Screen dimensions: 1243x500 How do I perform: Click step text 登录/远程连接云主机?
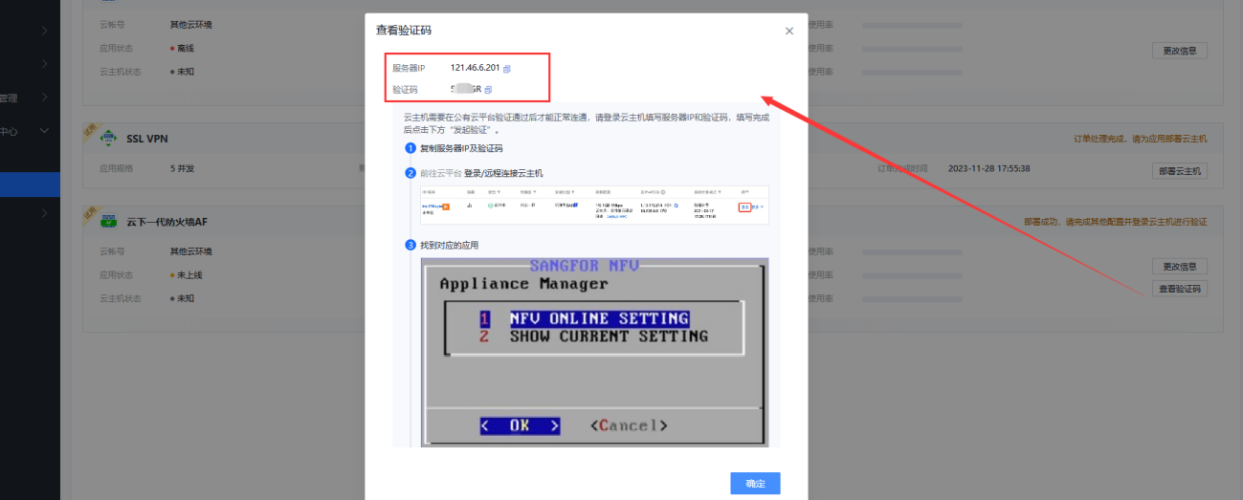pos(503,173)
